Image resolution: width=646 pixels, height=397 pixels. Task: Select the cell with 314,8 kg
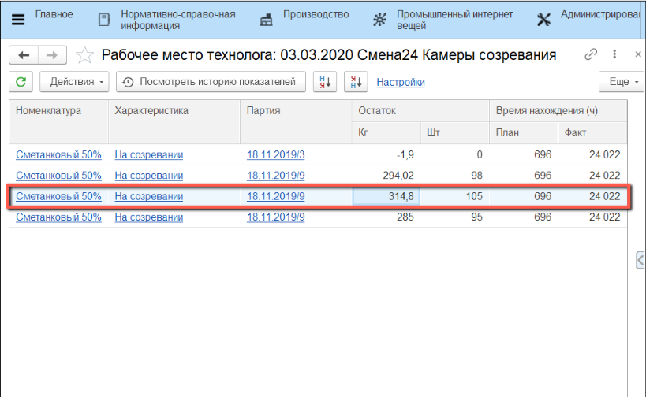pyautogui.click(x=386, y=196)
